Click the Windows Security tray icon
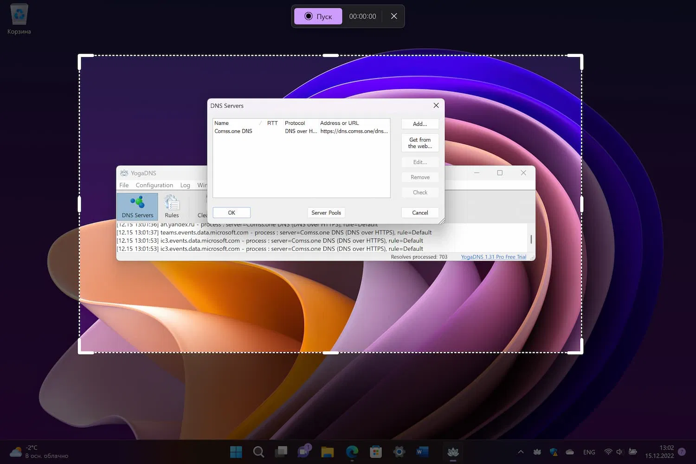The width and height of the screenshot is (696, 464). coord(554,452)
